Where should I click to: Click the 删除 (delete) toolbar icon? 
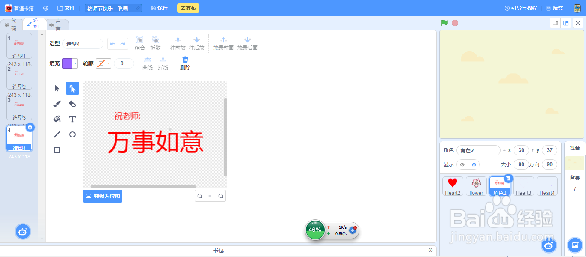(184, 62)
